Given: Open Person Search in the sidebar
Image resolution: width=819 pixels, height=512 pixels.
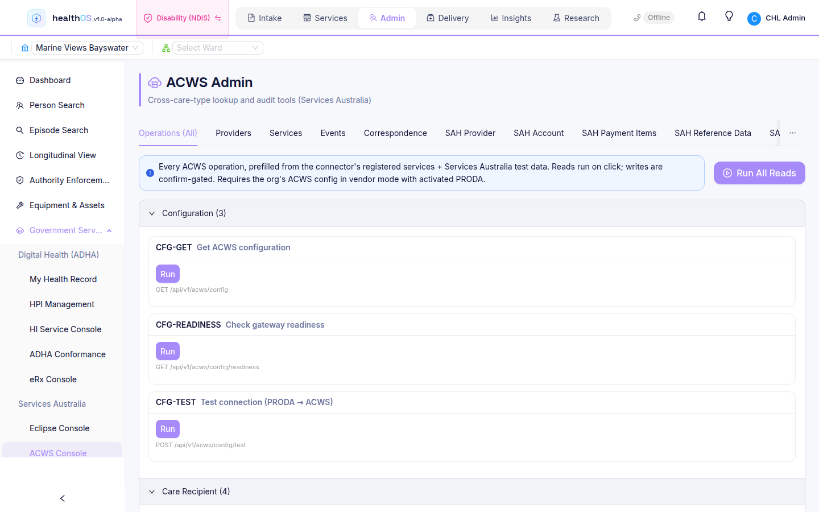Looking at the screenshot, I should coord(63,105).
